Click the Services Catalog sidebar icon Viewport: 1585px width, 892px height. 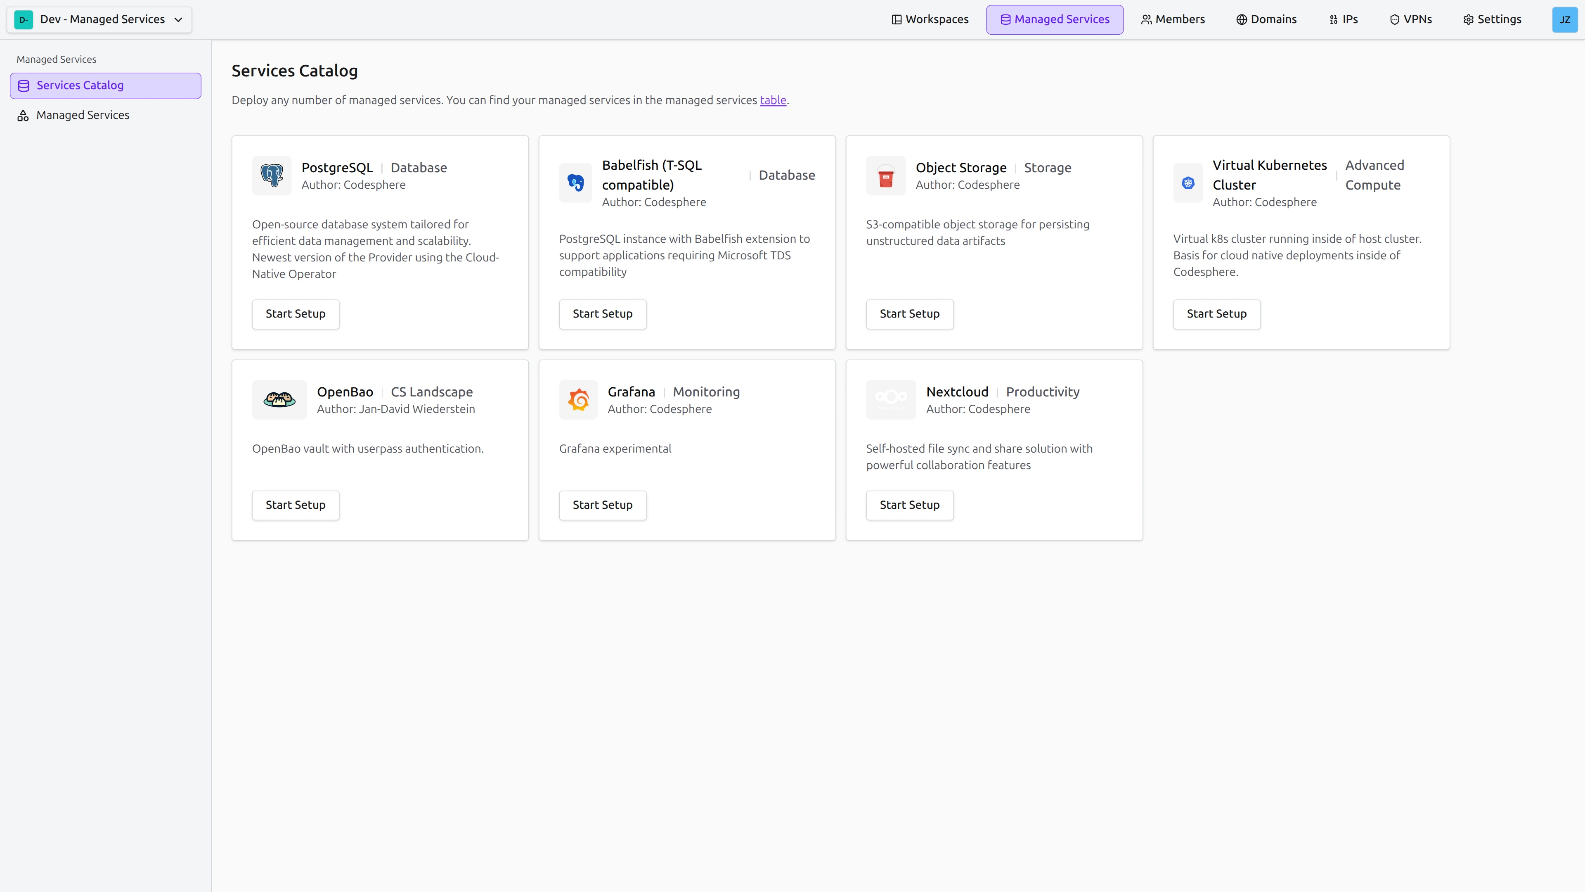pos(24,85)
